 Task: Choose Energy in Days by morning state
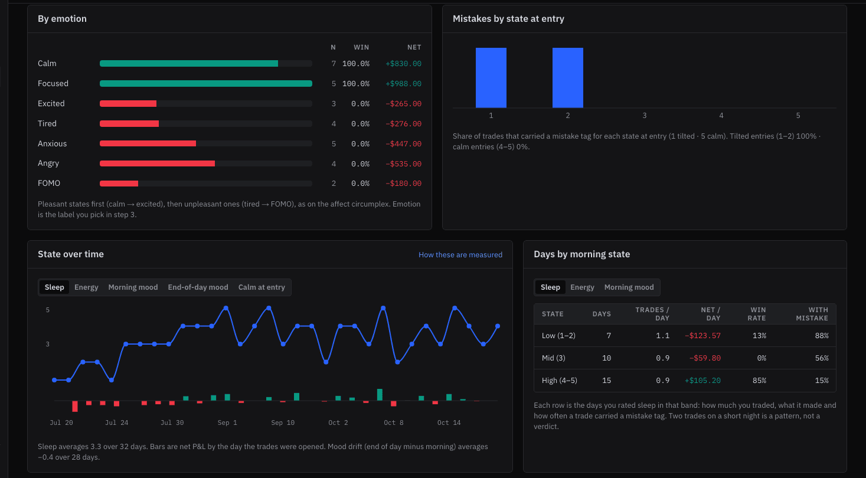click(x=582, y=287)
